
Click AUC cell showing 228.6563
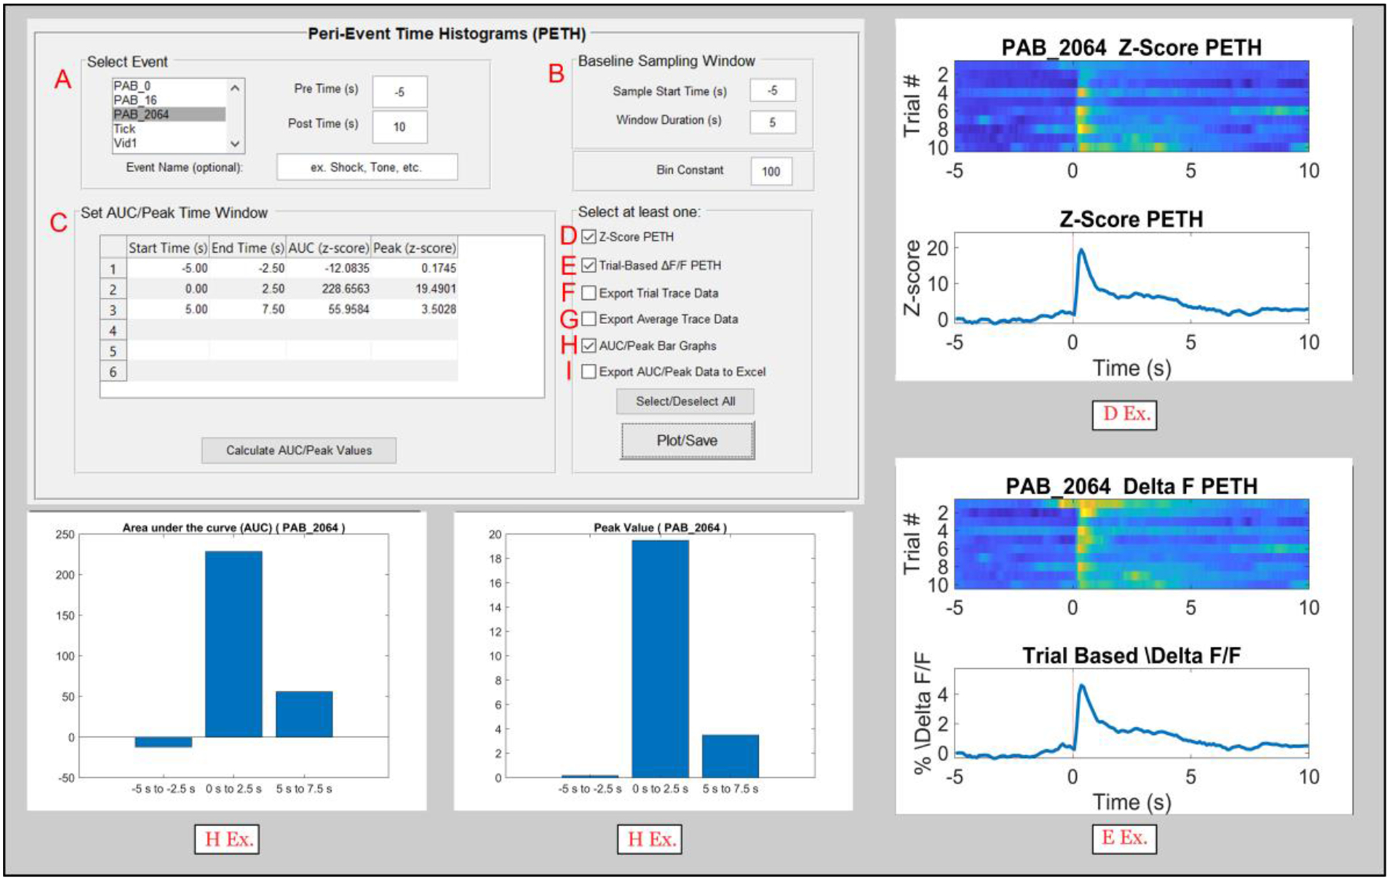(329, 289)
